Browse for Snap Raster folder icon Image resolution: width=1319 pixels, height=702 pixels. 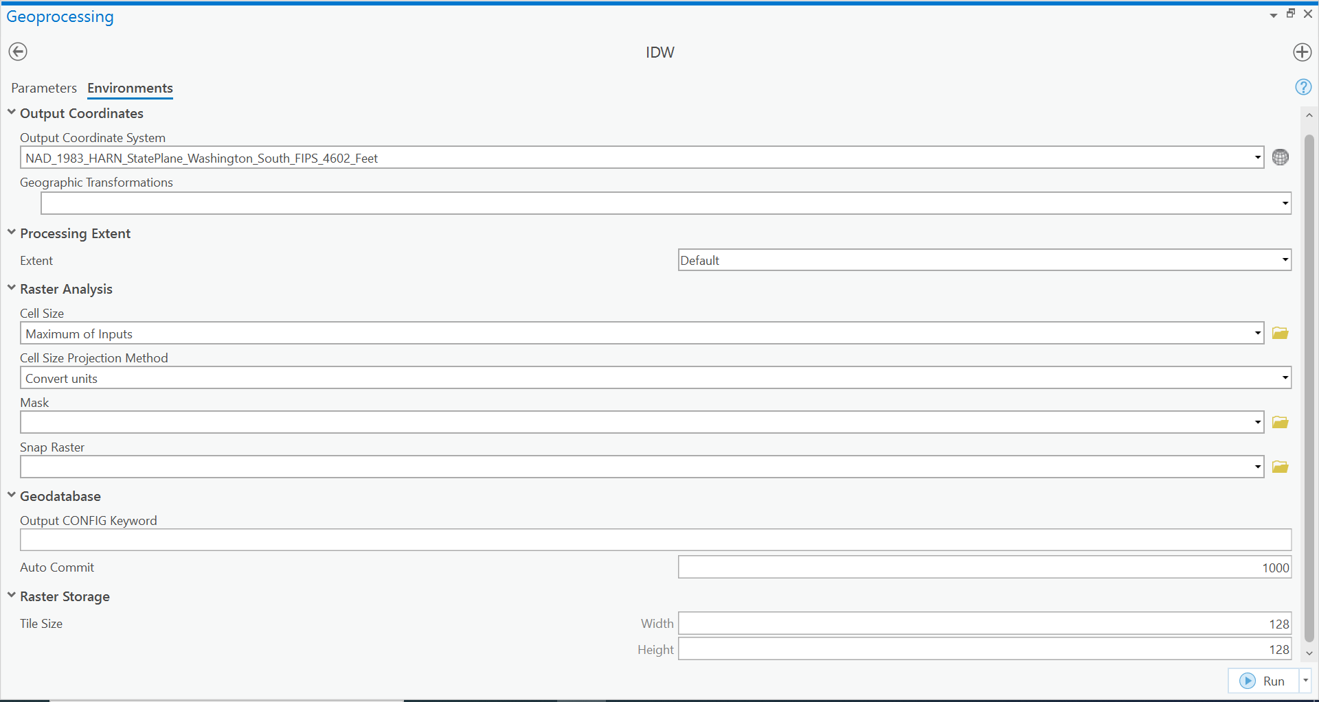pyautogui.click(x=1280, y=467)
